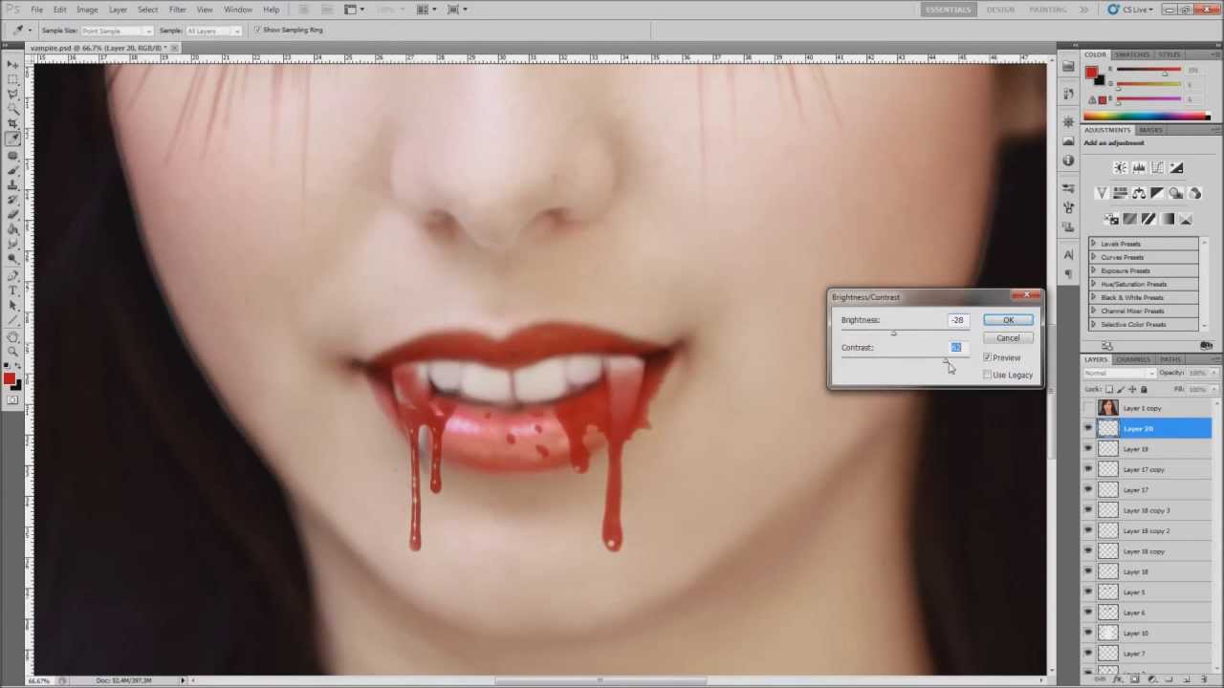Image resolution: width=1224 pixels, height=688 pixels.
Task: Select the Type tool in left toolbar
Action: (x=12, y=290)
